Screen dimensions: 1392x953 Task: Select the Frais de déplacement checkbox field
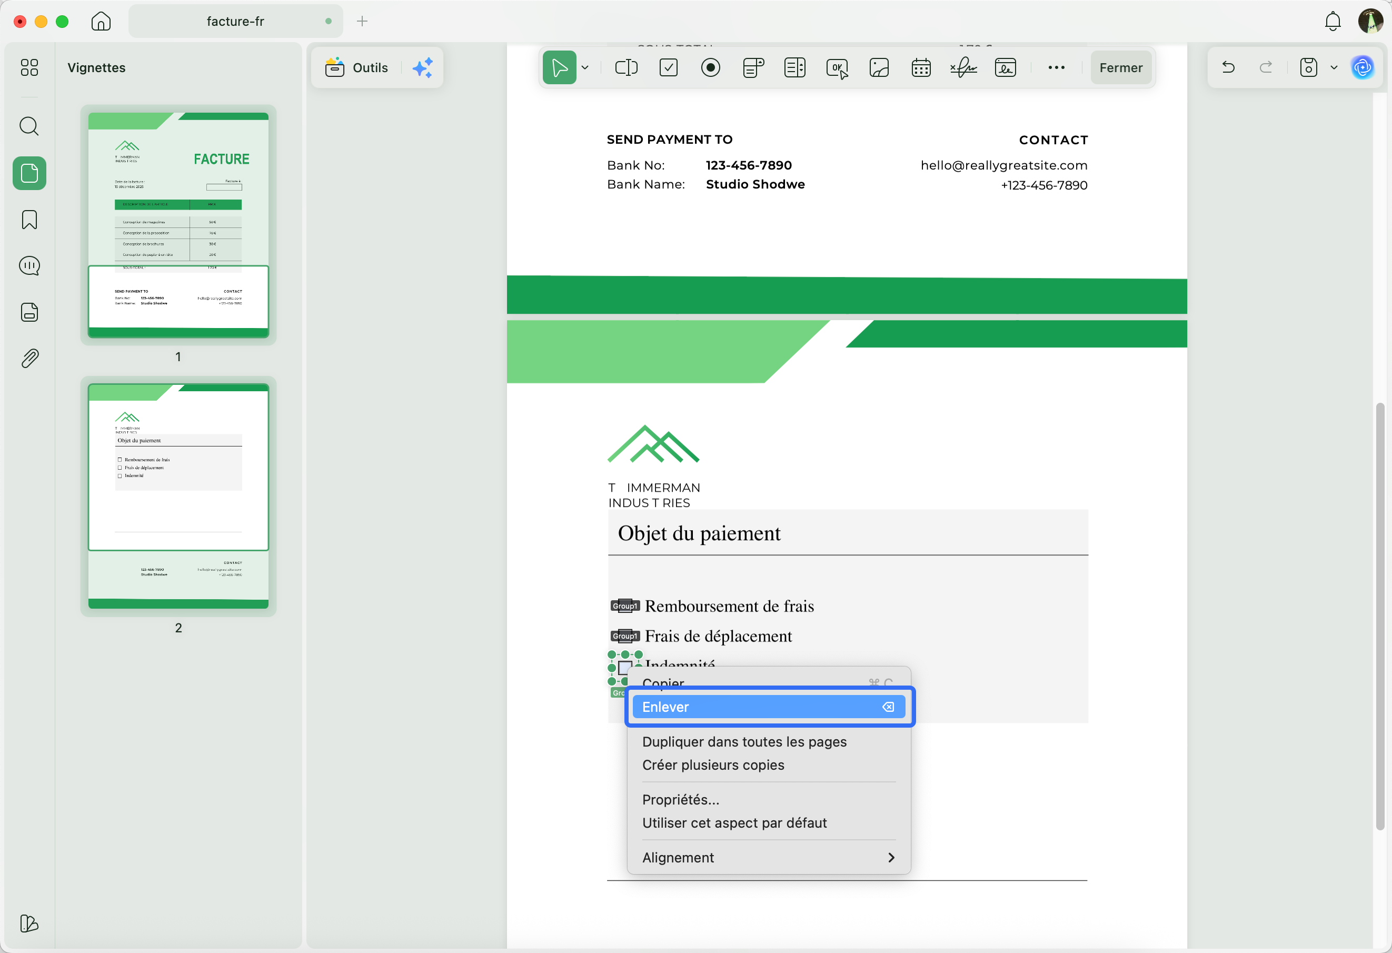point(625,636)
